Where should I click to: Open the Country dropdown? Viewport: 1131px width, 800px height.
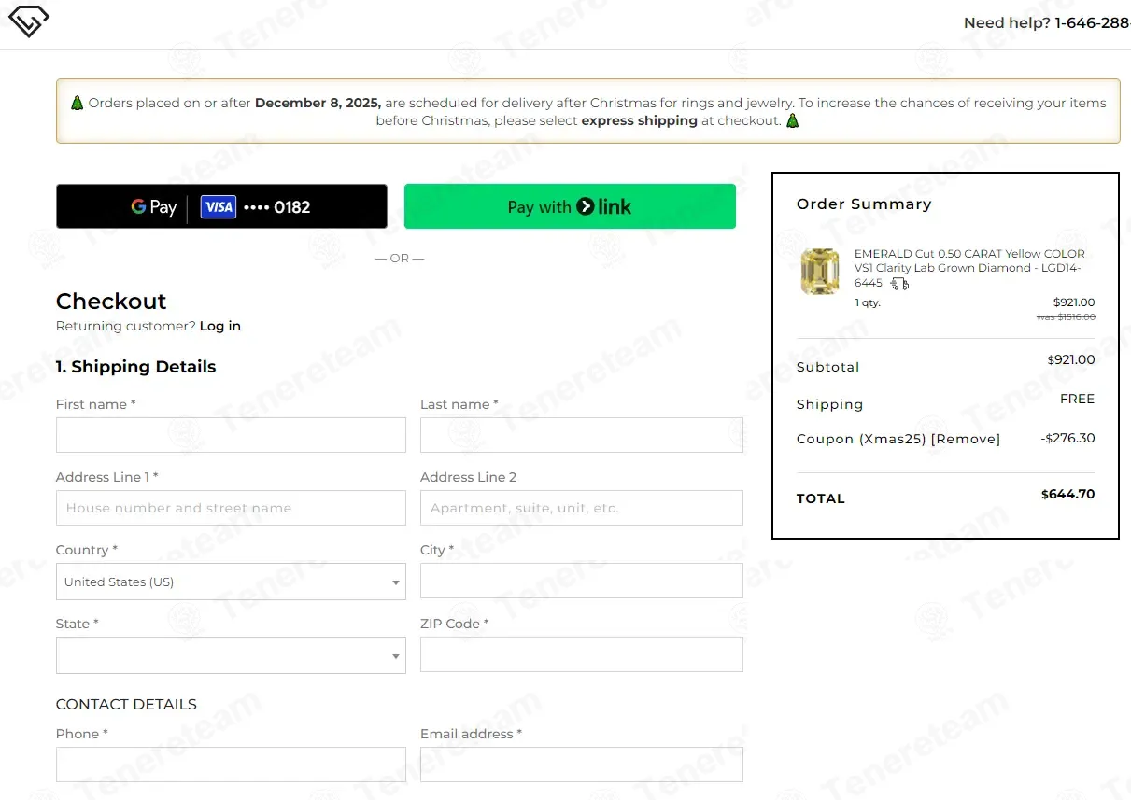tap(231, 582)
